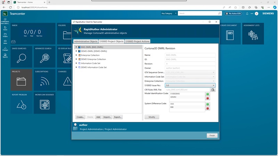This screenshot has height=156, width=278.
Task: Click the Teamcenter search input field
Action: coord(198,13)
